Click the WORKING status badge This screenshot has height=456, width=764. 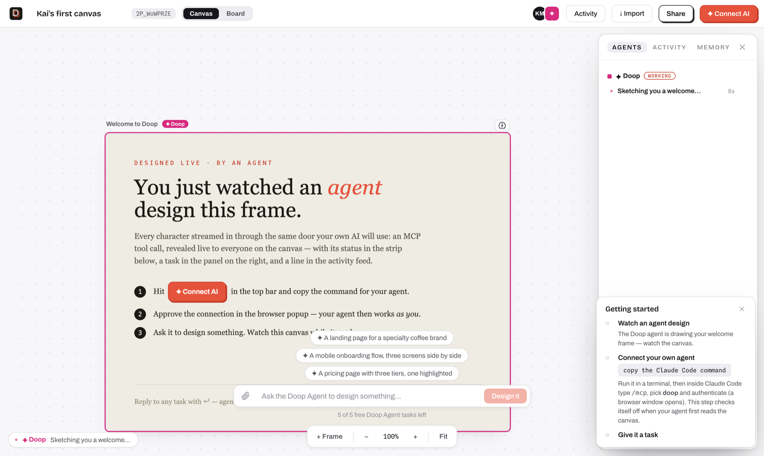pyautogui.click(x=659, y=76)
